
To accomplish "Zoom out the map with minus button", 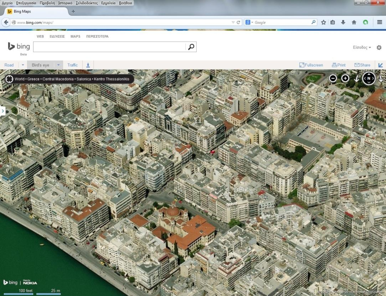I will [333, 78].
